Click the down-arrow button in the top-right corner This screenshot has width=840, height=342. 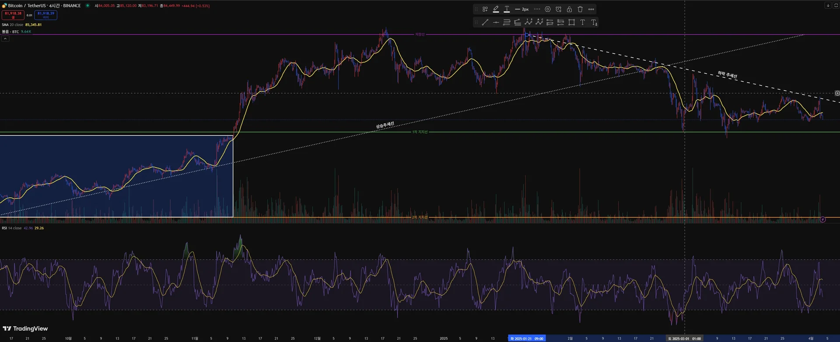pyautogui.click(x=828, y=5)
